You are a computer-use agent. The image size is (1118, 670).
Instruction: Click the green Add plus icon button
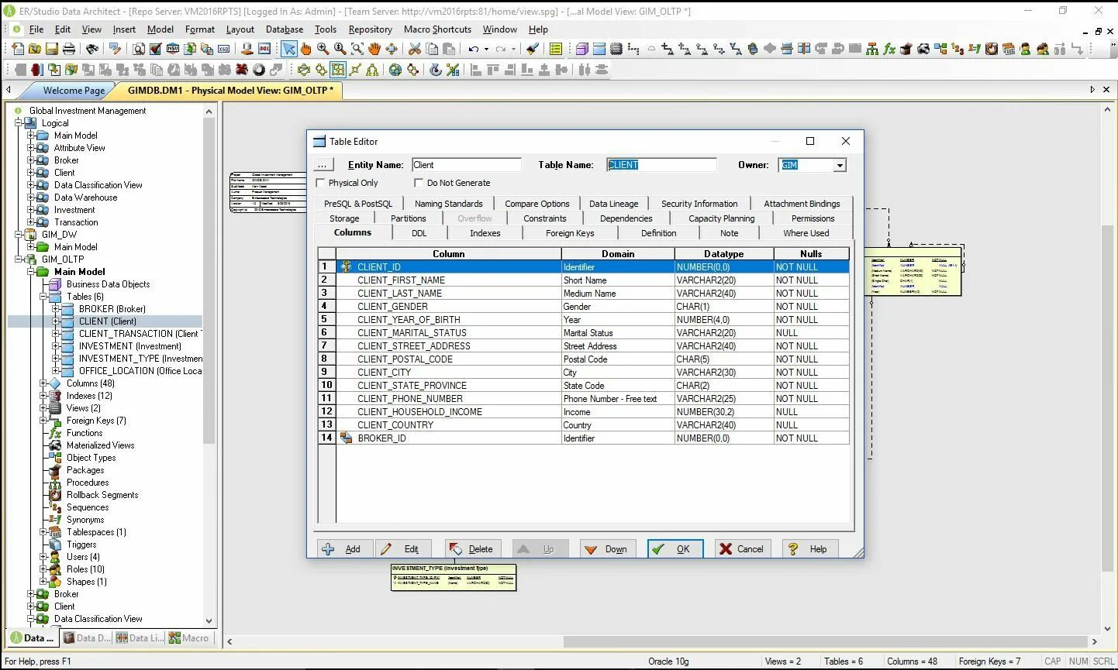(344, 549)
